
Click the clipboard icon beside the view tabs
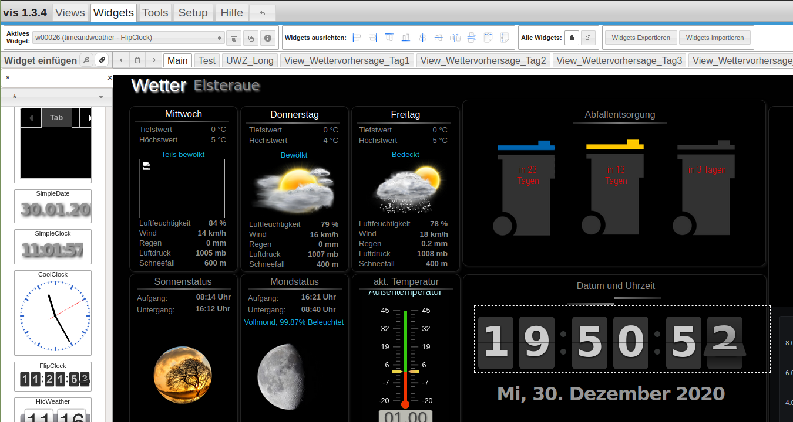[x=137, y=60]
